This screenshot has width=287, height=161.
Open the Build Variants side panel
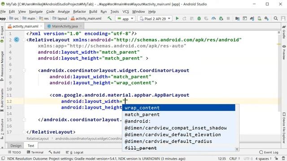coord(2,100)
